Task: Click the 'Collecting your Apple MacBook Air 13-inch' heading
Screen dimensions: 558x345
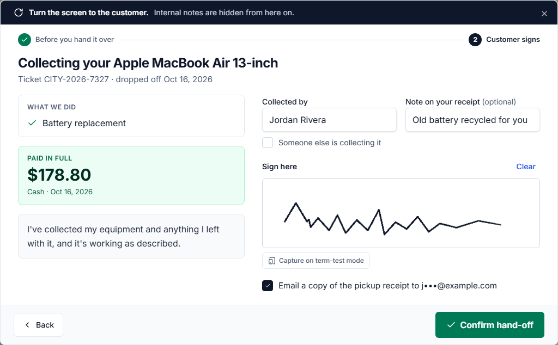Action: [x=148, y=63]
